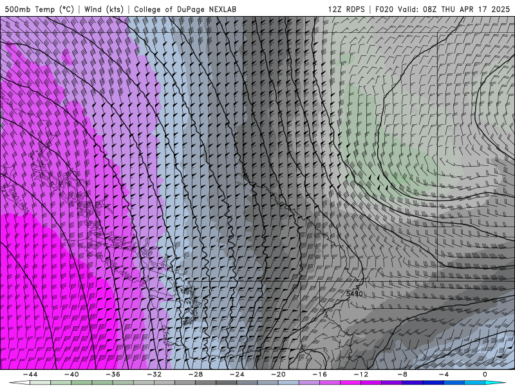Click the '-44' colorbar tick label

pyautogui.click(x=30, y=374)
